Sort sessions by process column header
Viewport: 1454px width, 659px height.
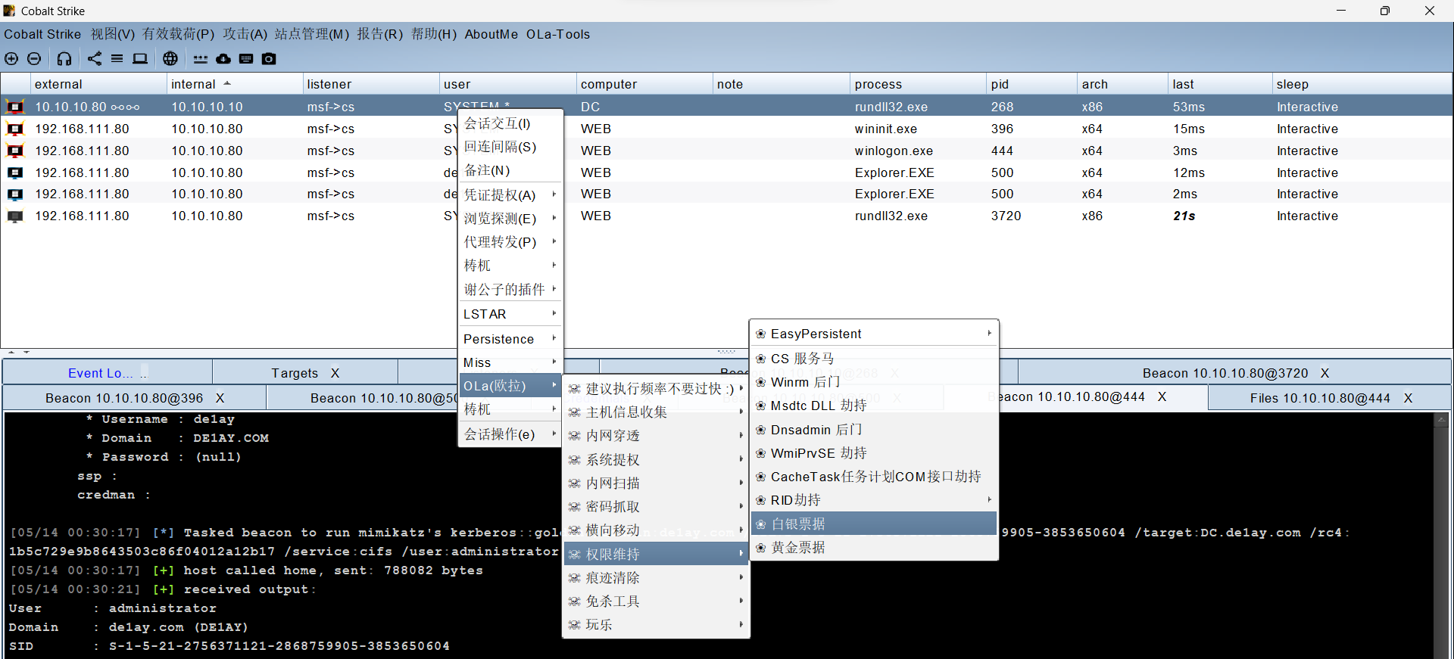click(919, 84)
